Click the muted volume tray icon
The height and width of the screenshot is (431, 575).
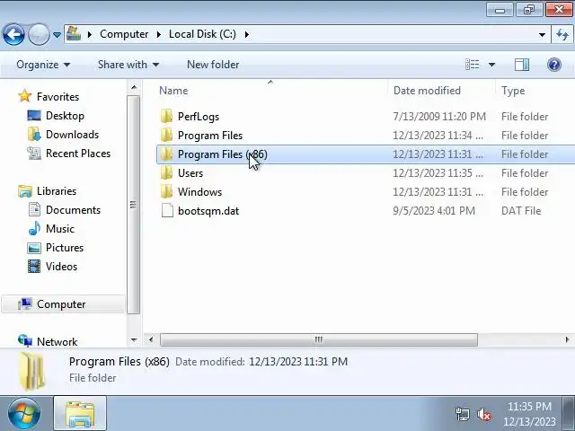(x=484, y=415)
